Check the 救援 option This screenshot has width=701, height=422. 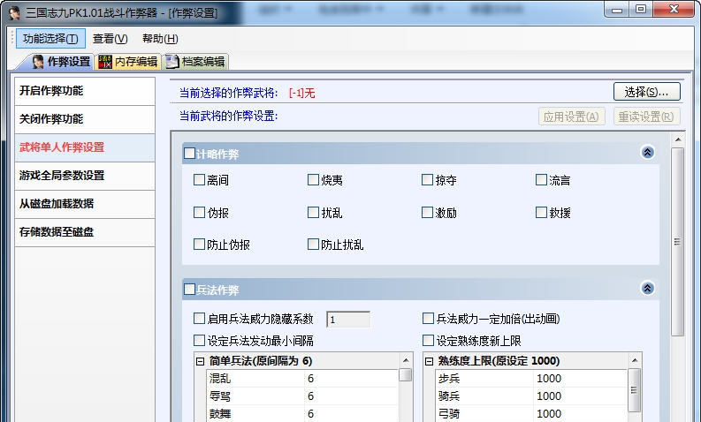pos(541,212)
